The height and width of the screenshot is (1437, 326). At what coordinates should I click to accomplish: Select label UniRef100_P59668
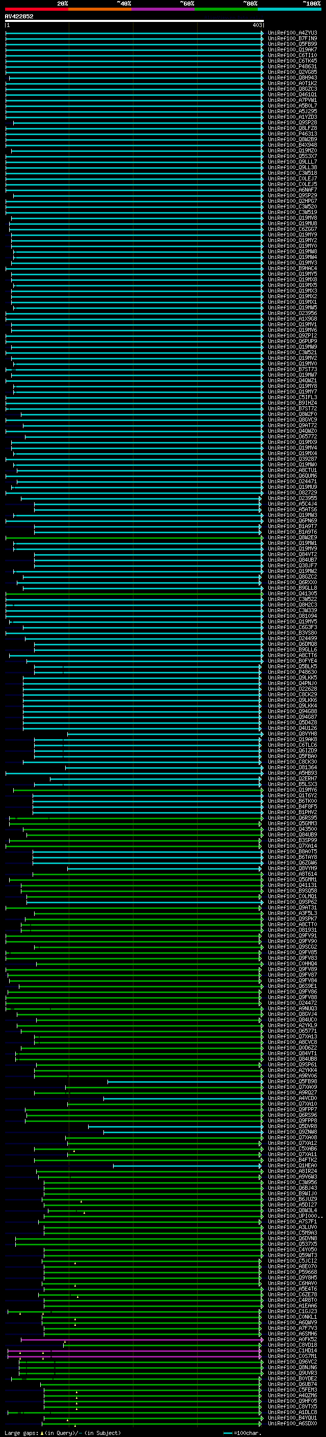[292, 1271]
